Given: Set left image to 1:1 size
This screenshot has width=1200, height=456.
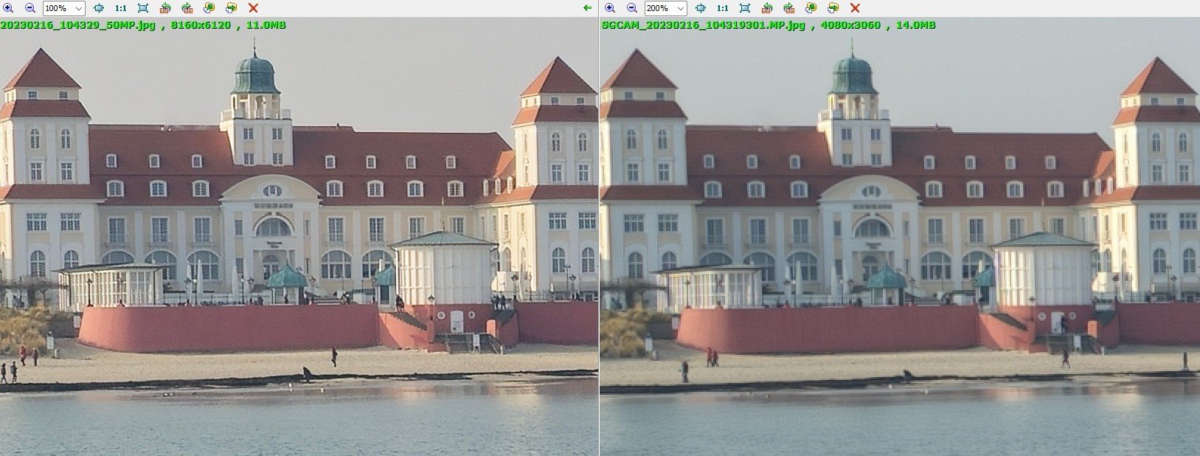Looking at the screenshot, I should [x=121, y=8].
